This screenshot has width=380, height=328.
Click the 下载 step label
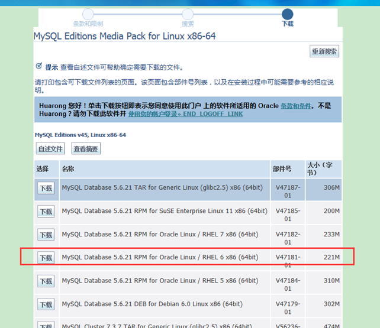click(x=288, y=24)
